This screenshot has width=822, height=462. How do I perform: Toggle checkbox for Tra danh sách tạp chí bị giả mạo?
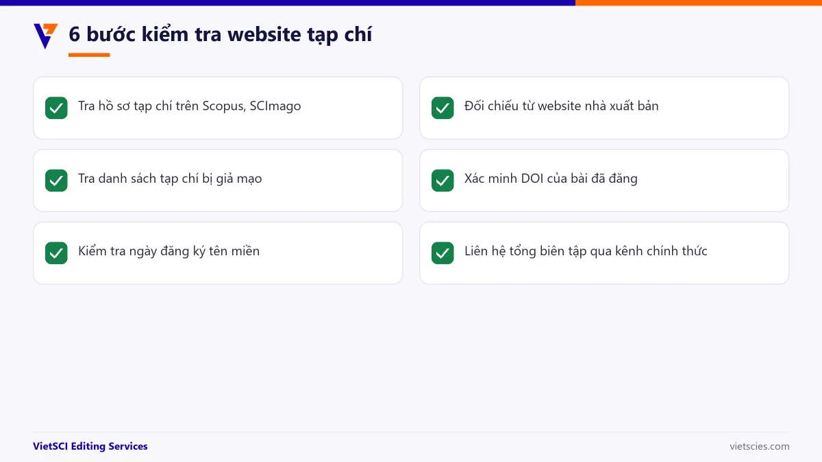point(56,181)
